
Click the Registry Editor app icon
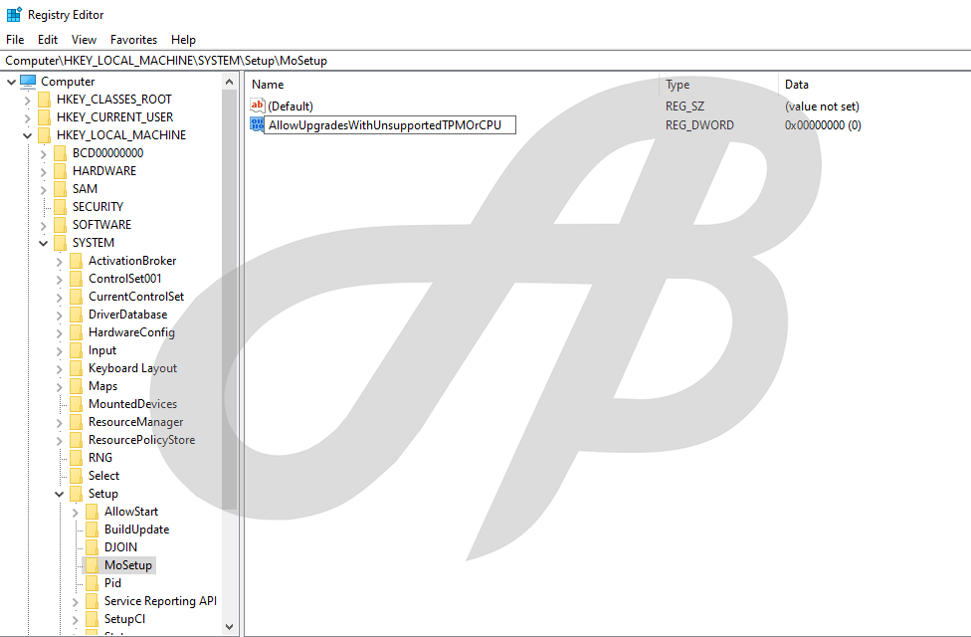[x=14, y=14]
